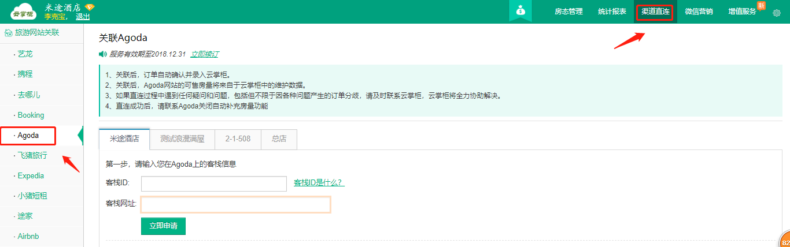Open the 客栈ID是什么? help link
790x247 pixels.
319,183
